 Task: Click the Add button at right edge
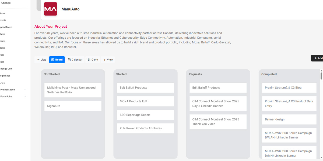click(x=318, y=58)
